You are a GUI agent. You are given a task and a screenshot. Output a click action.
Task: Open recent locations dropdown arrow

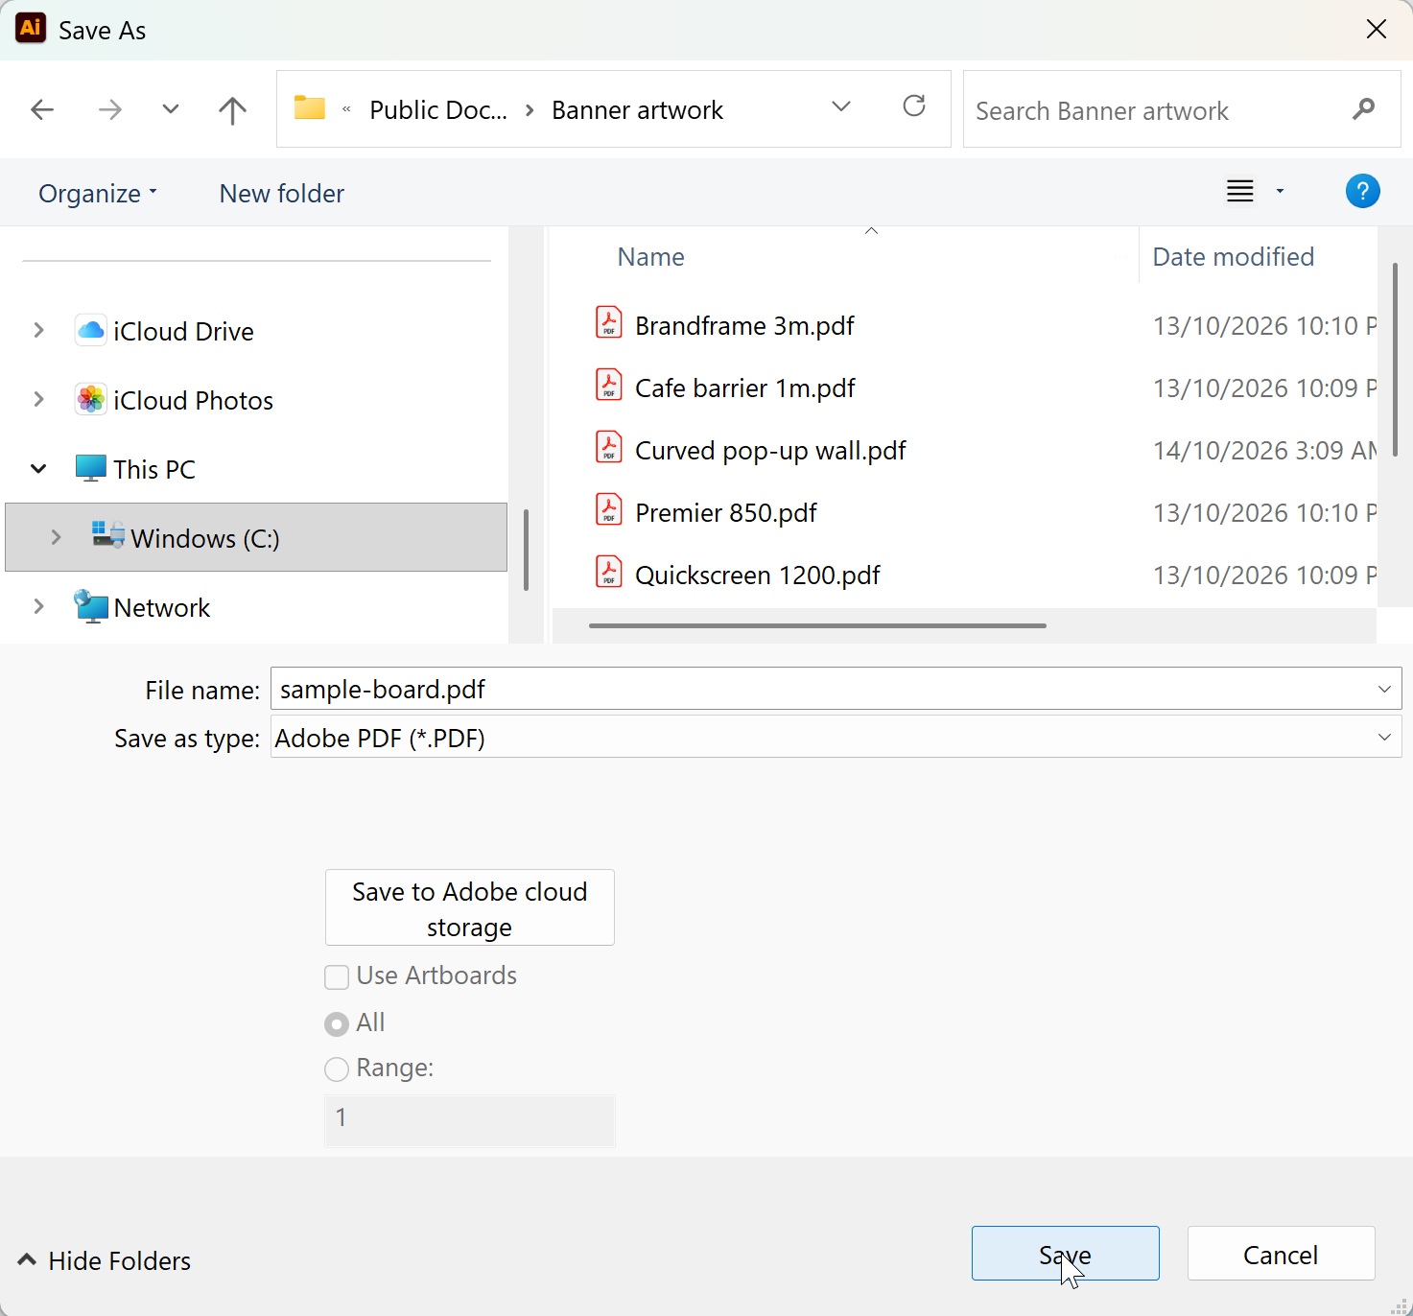coord(171,109)
